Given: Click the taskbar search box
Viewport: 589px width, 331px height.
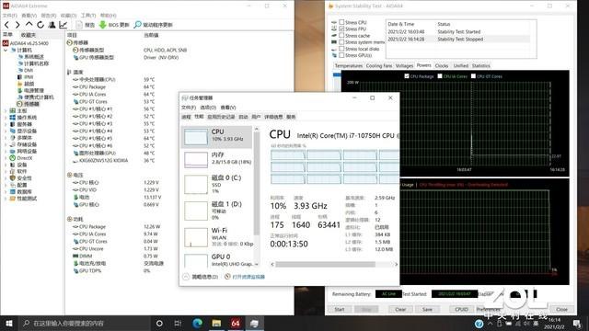Looking at the screenshot, I should click(85, 323).
